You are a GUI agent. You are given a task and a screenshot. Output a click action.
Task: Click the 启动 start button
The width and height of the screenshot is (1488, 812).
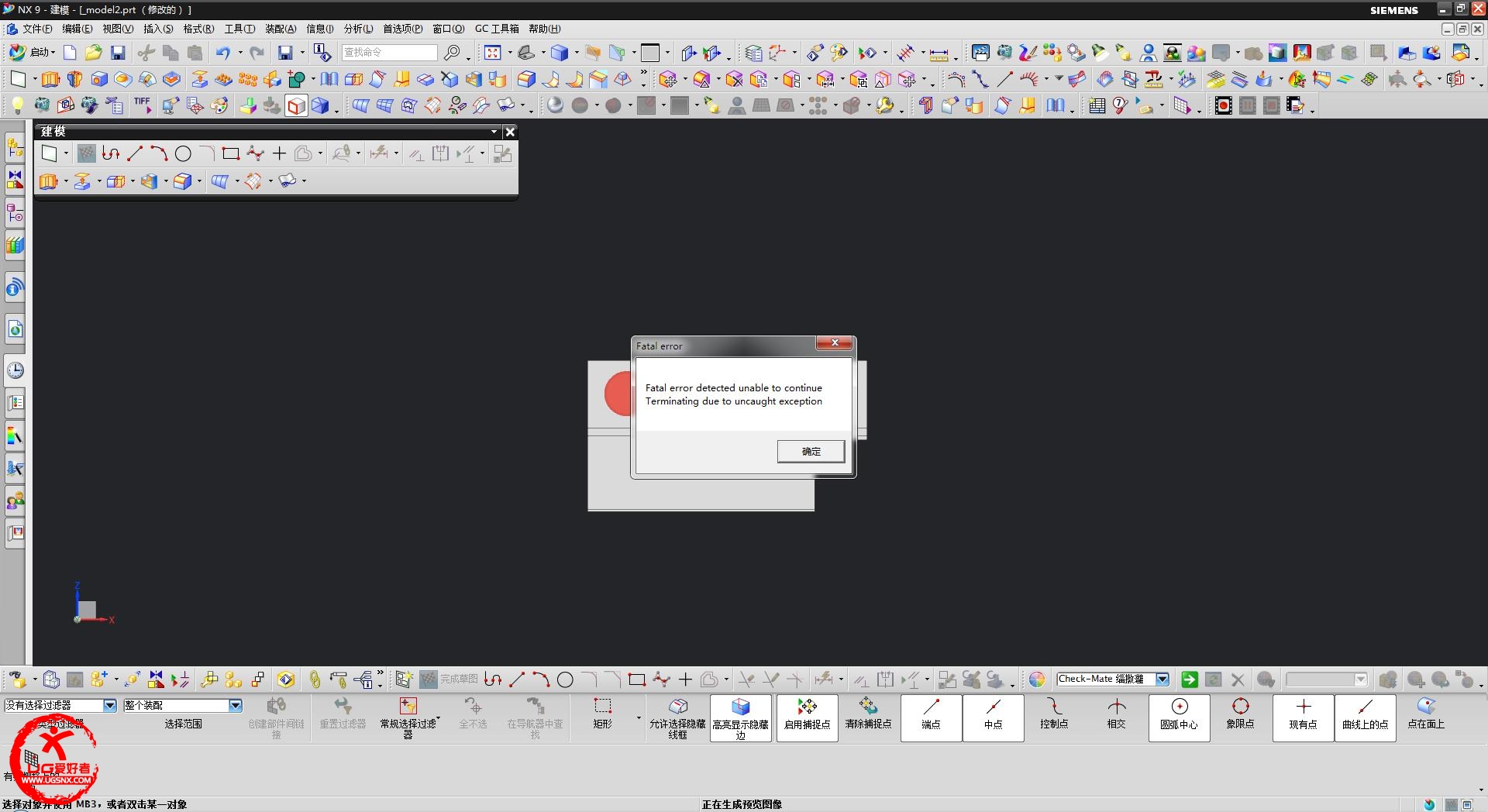(32, 53)
